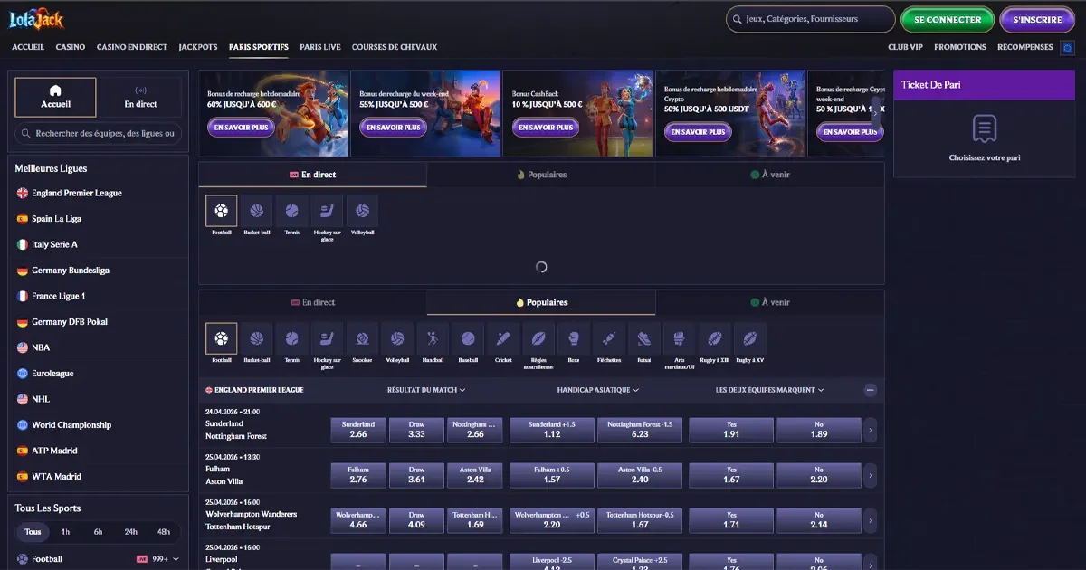1086x570 pixels.
Task: Select the Accueil sidebar toggle button
Action: (x=55, y=97)
